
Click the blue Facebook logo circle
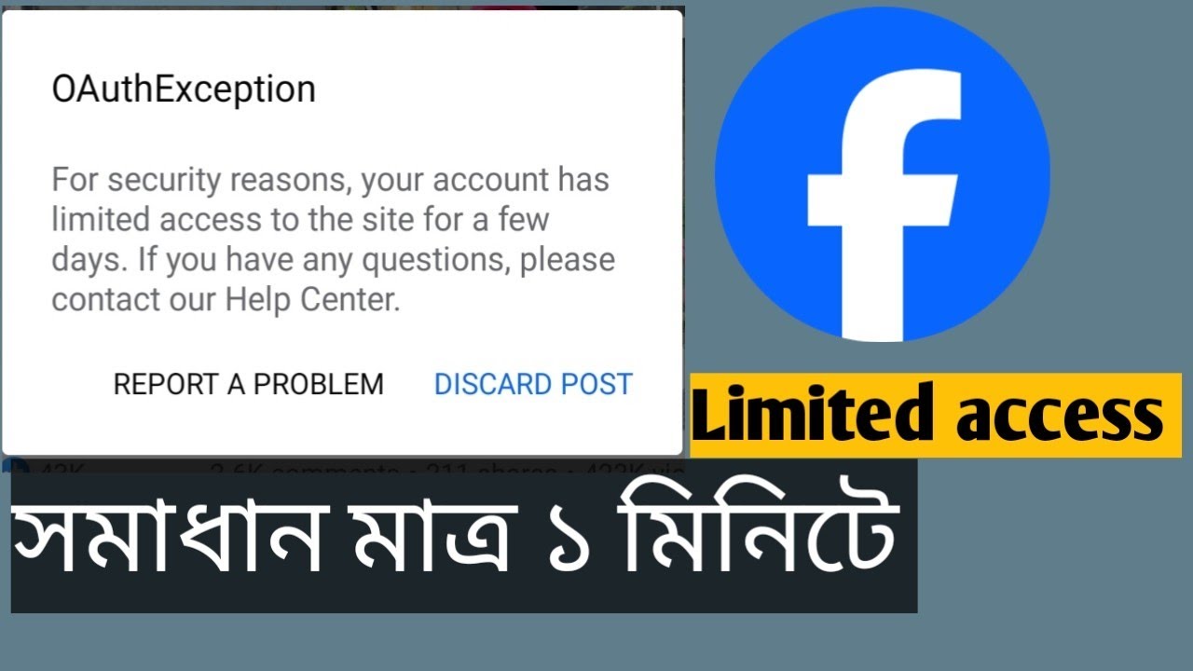click(x=882, y=173)
